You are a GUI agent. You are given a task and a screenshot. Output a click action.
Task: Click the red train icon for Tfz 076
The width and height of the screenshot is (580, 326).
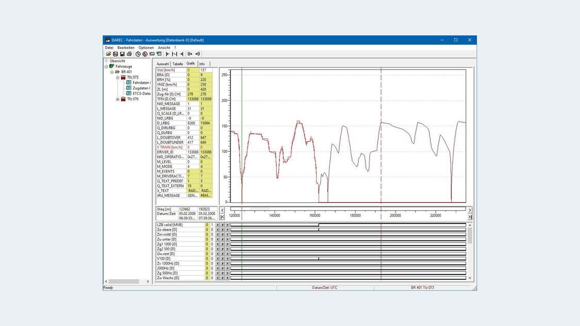pos(123,99)
